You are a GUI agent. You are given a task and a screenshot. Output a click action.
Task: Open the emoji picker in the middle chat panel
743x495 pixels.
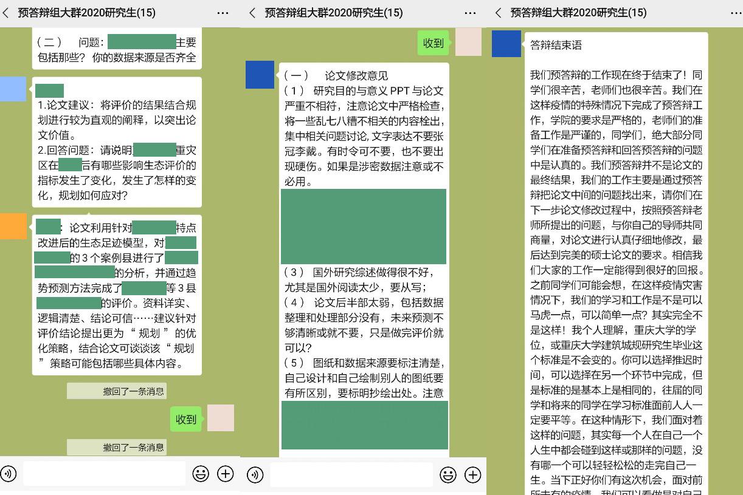pyautogui.click(x=448, y=474)
